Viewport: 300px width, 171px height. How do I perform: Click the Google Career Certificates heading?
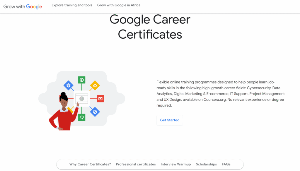(150, 27)
